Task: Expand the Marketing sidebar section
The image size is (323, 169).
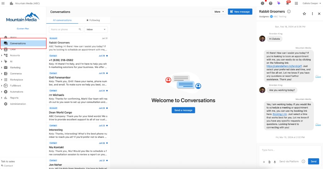Action: tap(2, 67)
